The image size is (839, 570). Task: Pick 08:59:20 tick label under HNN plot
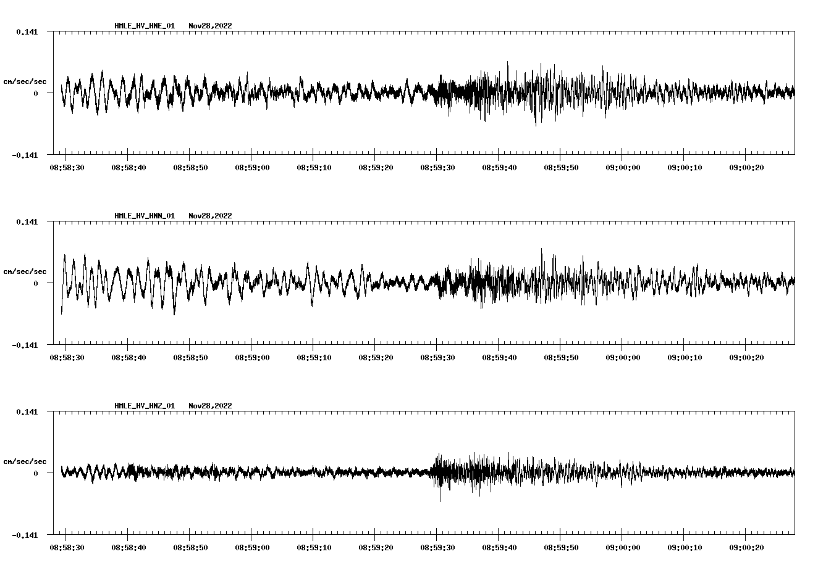(x=376, y=357)
